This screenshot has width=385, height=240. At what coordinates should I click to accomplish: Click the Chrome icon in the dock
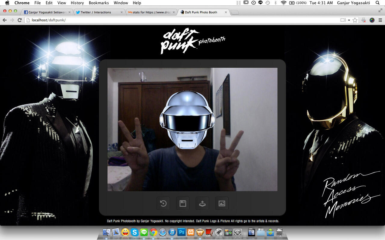point(153,232)
